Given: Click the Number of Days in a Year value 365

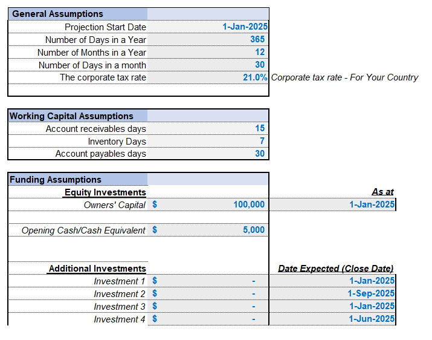Looking at the screenshot, I should coord(257,39).
